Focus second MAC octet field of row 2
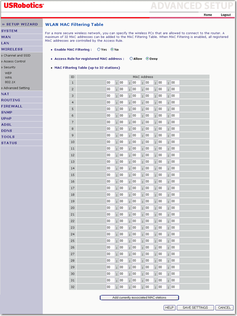The width and height of the screenshot is (237, 316). pos(123,89)
